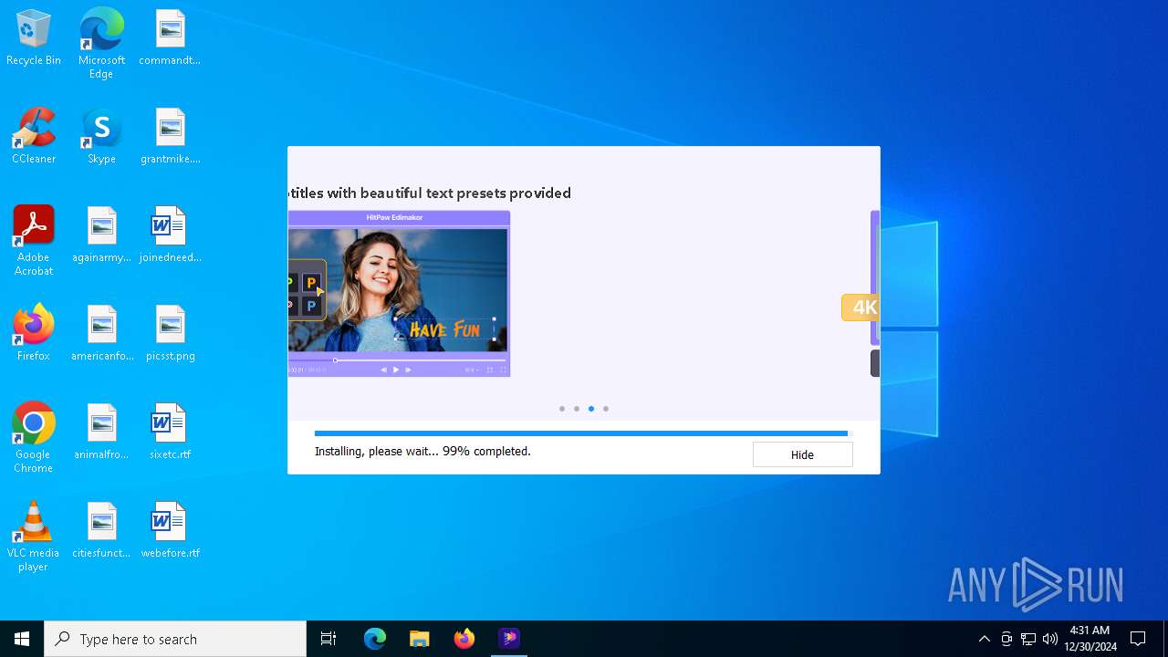This screenshot has width=1168, height=657.
Task: Select the grantmike... image file
Action: click(x=170, y=137)
